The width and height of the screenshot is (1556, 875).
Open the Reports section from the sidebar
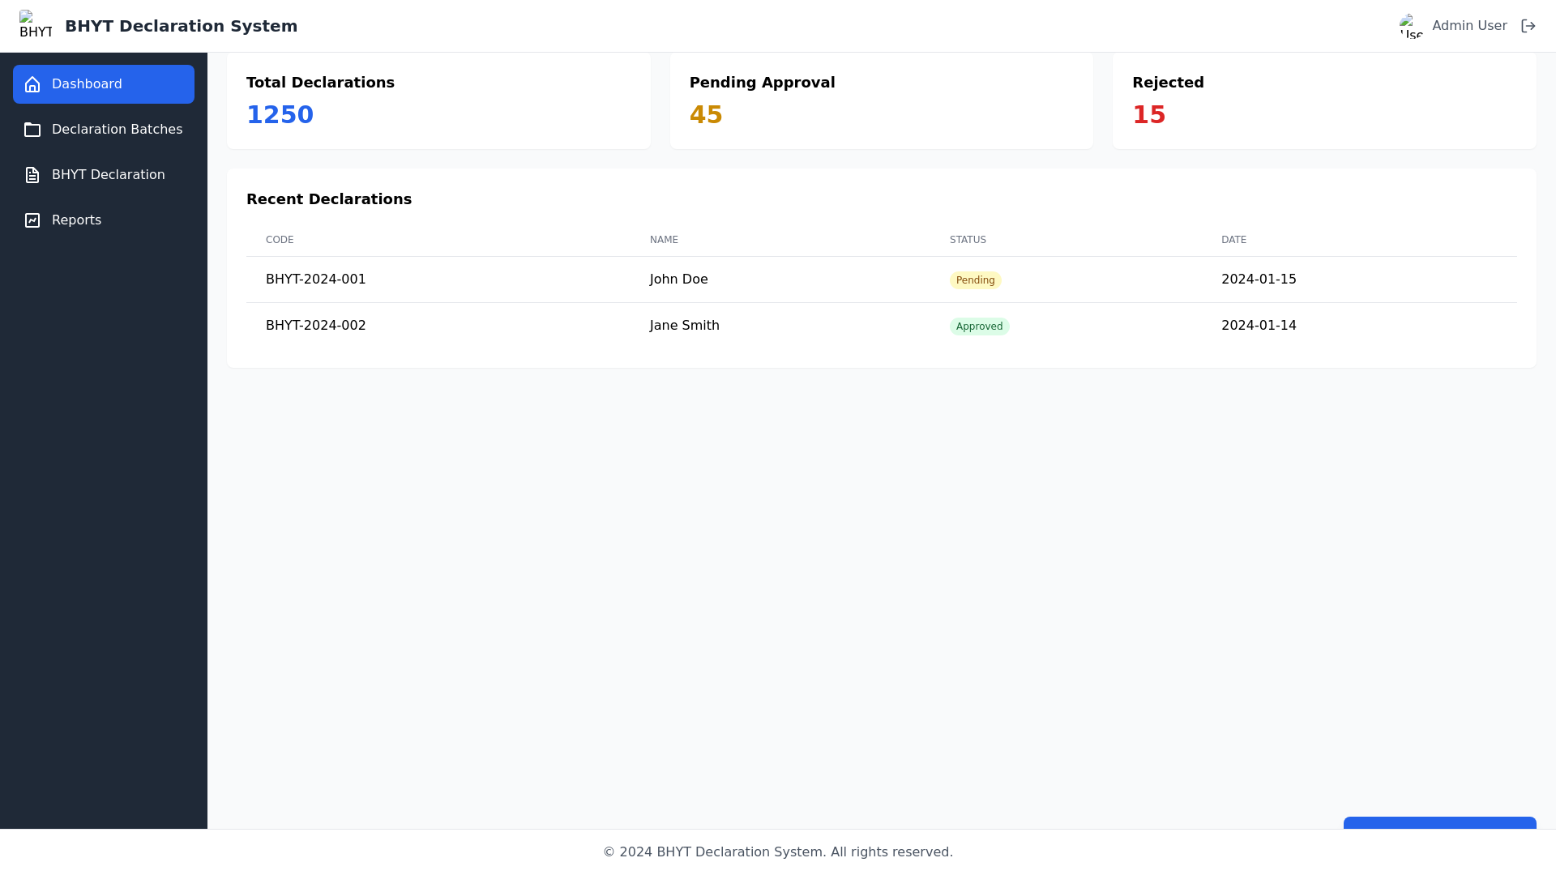point(76,220)
